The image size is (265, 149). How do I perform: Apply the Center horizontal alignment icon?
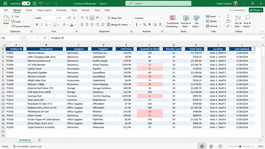point(87,25)
